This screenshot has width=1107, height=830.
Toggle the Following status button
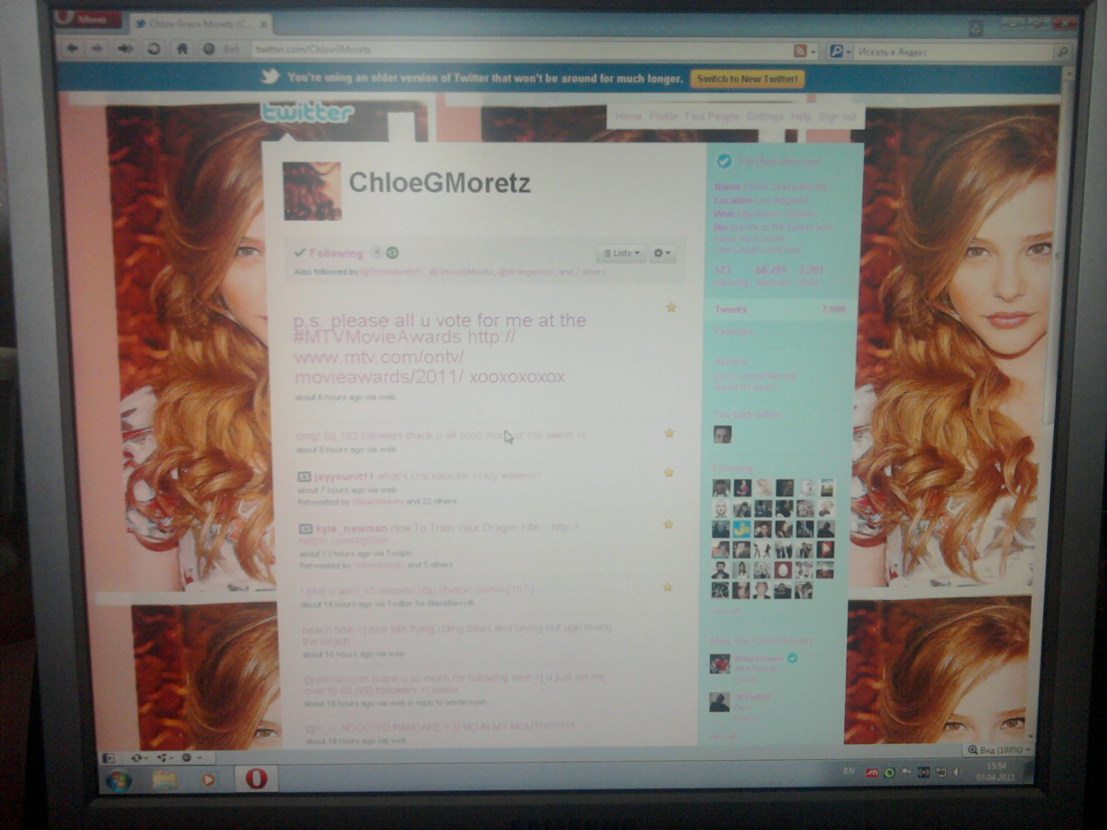coord(329,252)
